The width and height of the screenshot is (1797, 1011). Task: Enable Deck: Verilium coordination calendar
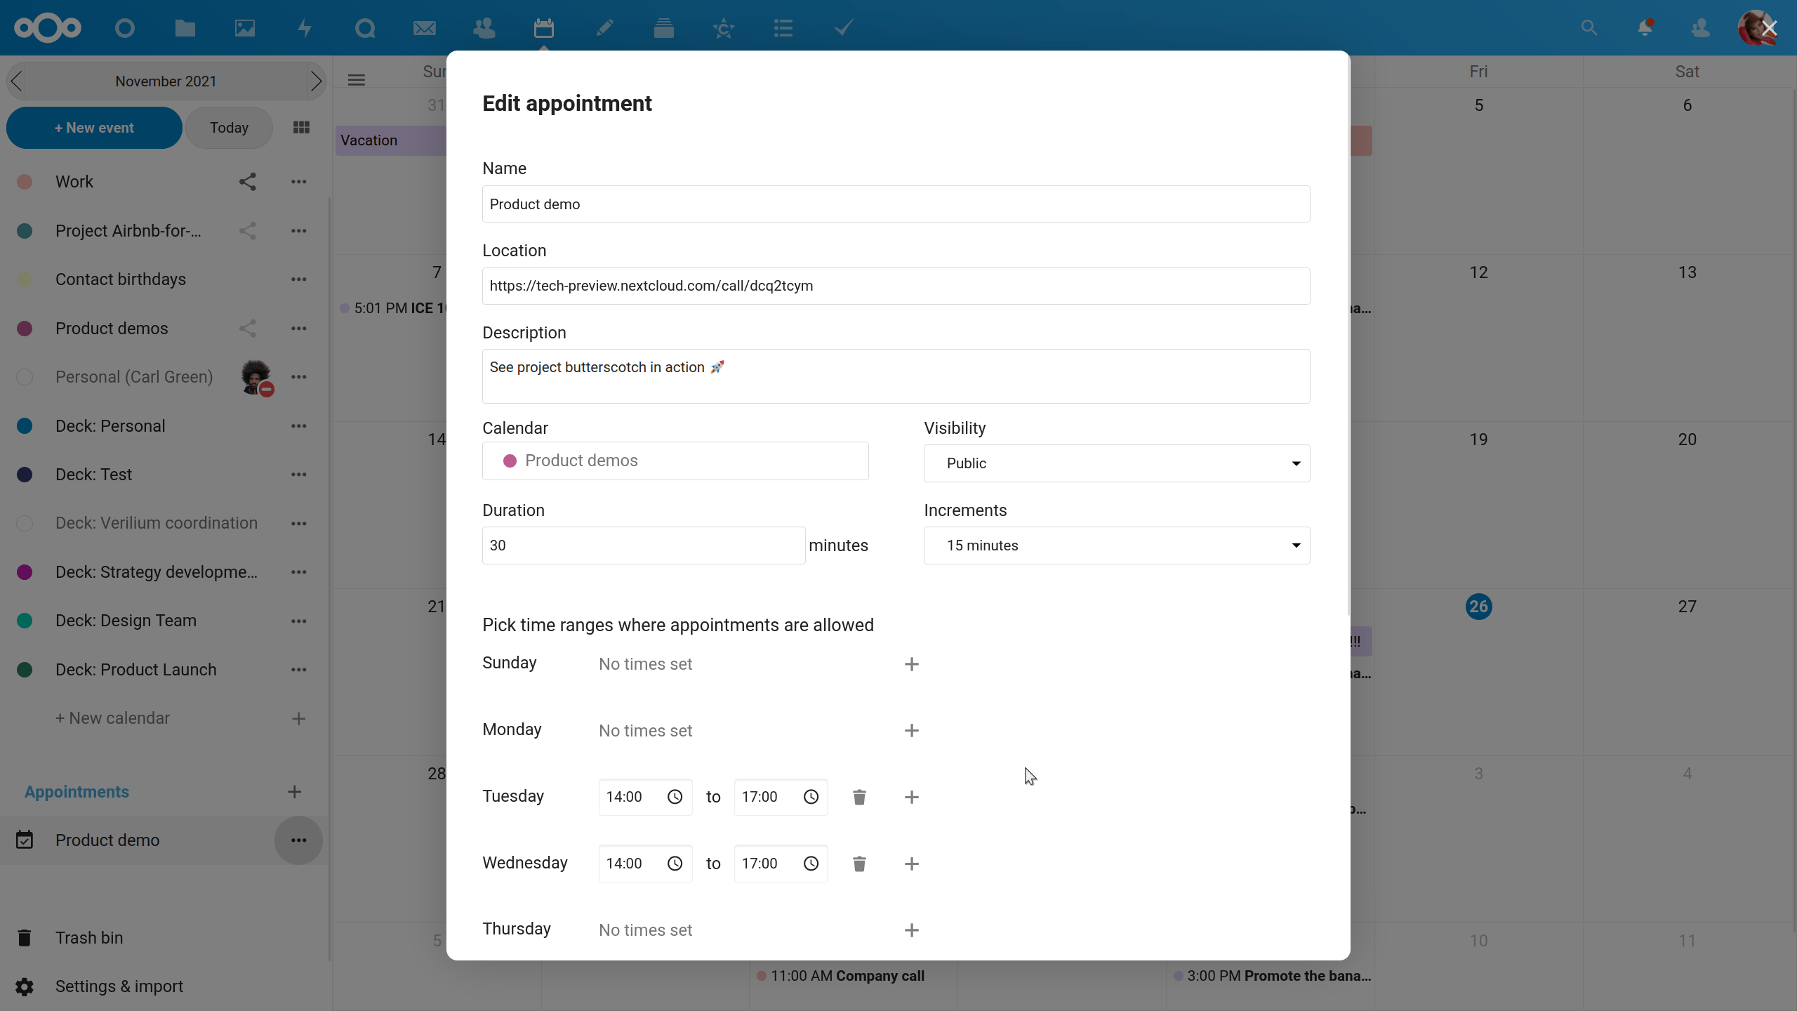[x=25, y=523]
